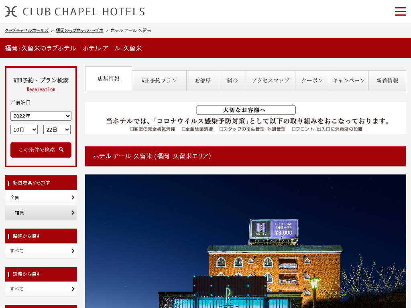This screenshot has width=411, height=308.
Task: Open the アクセスマップ tab
Action: [x=271, y=80]
